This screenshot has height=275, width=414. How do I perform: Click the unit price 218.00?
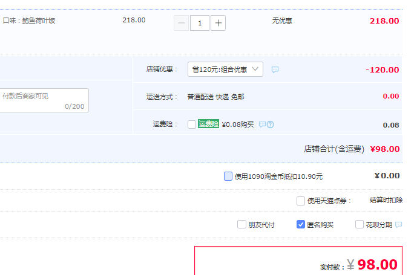coord(134,20)
